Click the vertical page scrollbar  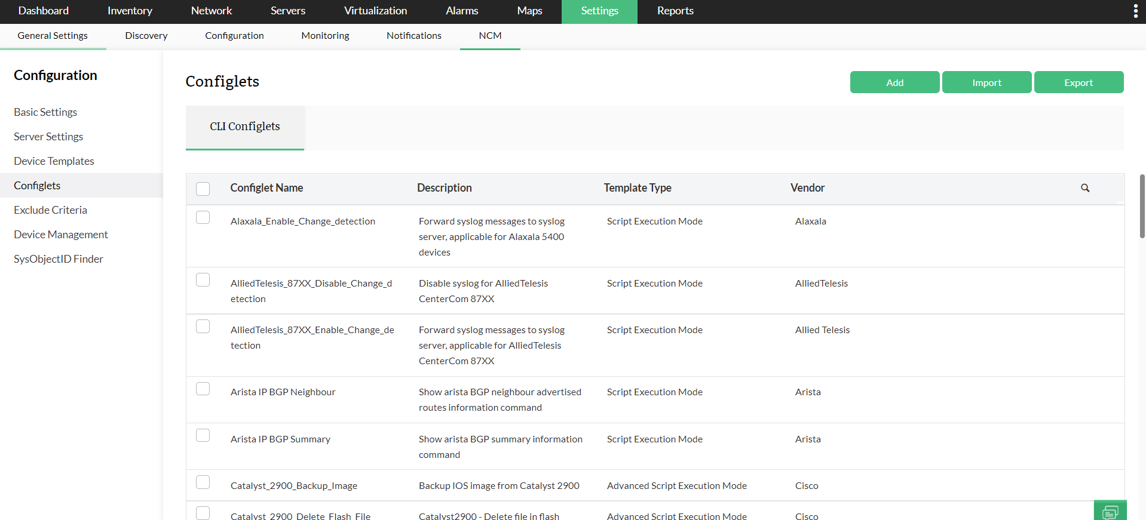(x=1142, y=206)
